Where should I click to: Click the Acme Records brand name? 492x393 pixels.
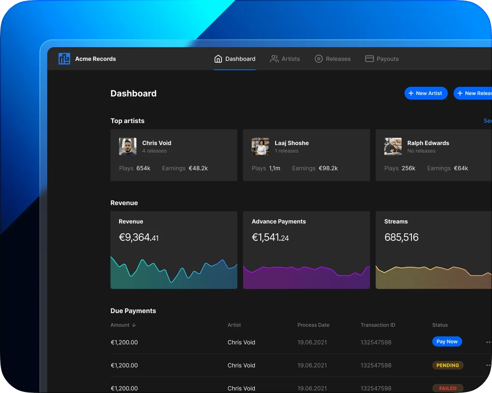point(95,59)
